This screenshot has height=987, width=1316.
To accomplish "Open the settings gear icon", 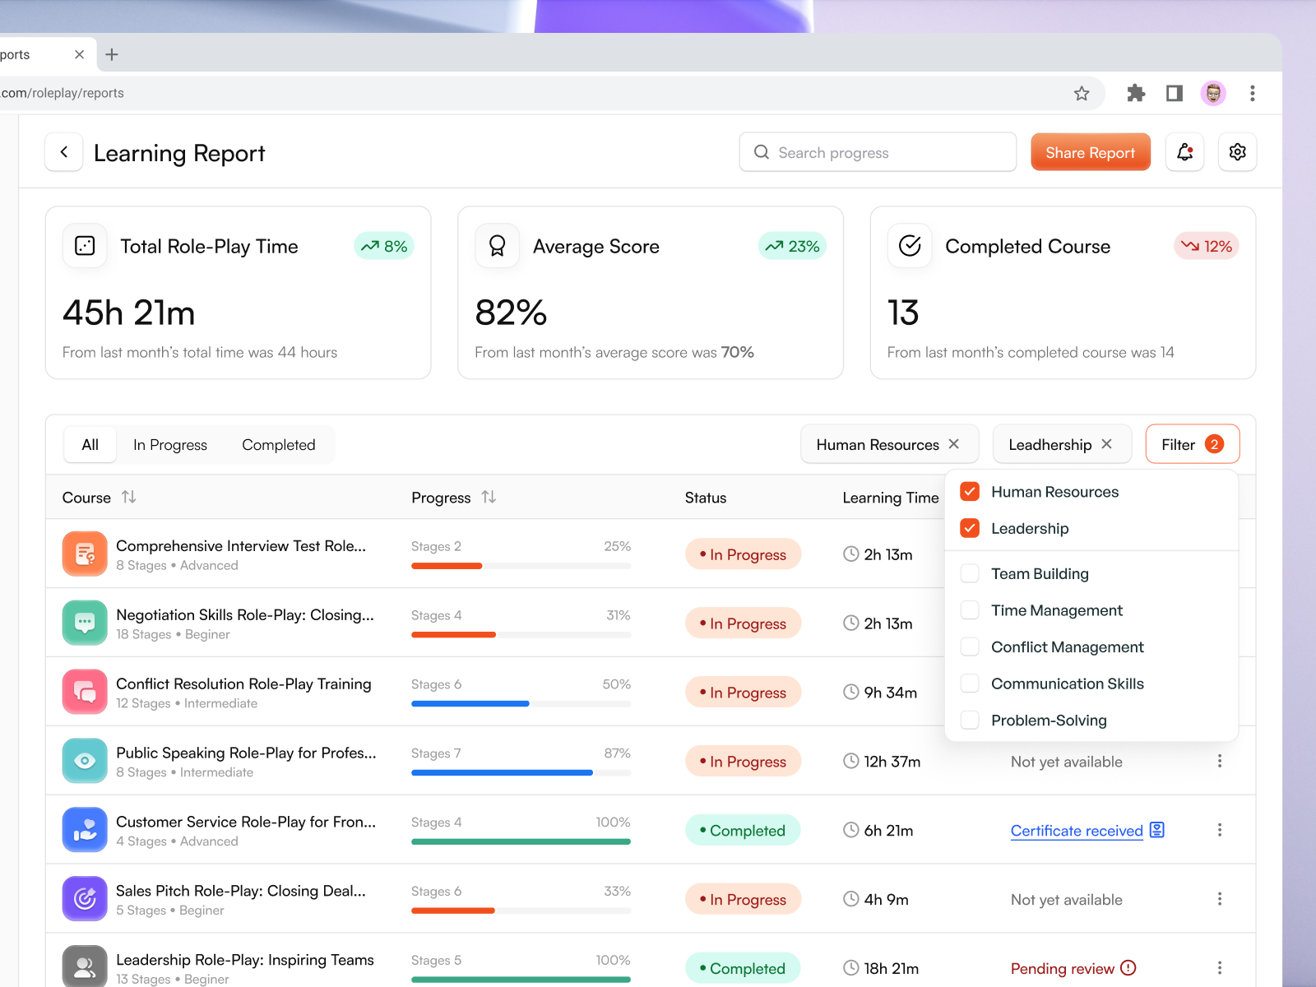I will point(1237,152).
